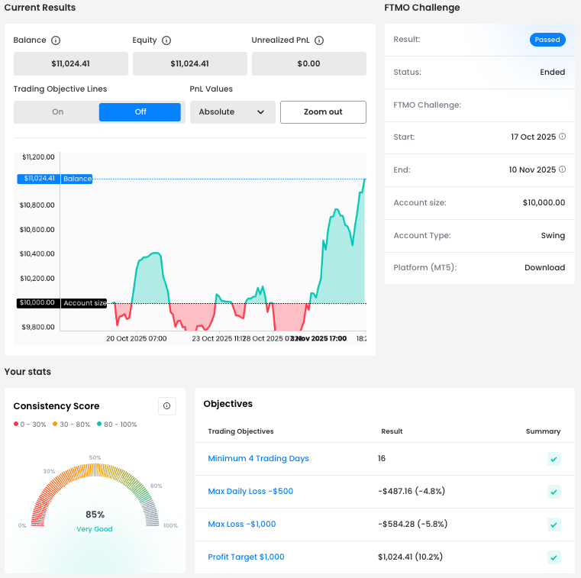Click the info icon next to Balance
Image resolution: width=581 pixels, height=578 pixels.
(x=56, y=40)
